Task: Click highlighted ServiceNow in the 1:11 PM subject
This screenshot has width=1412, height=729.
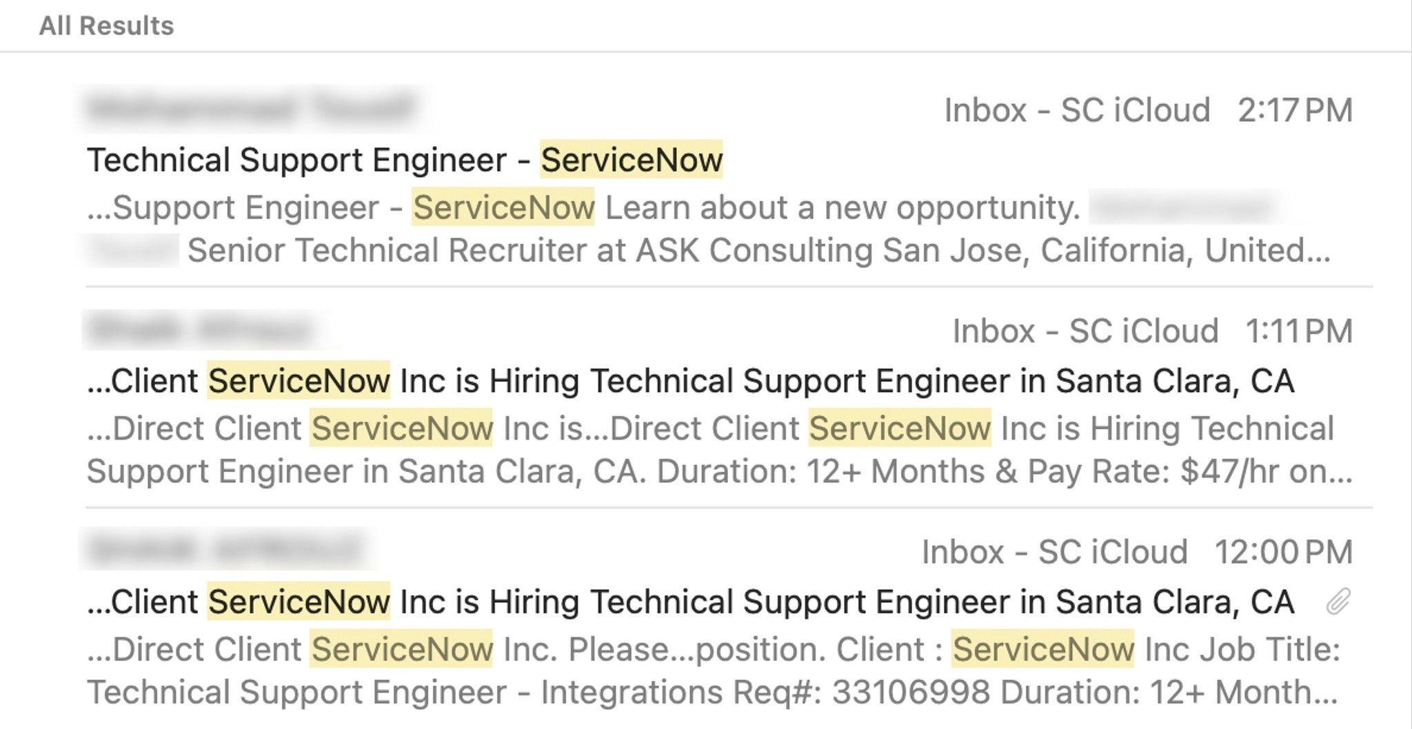Action: 299,381
